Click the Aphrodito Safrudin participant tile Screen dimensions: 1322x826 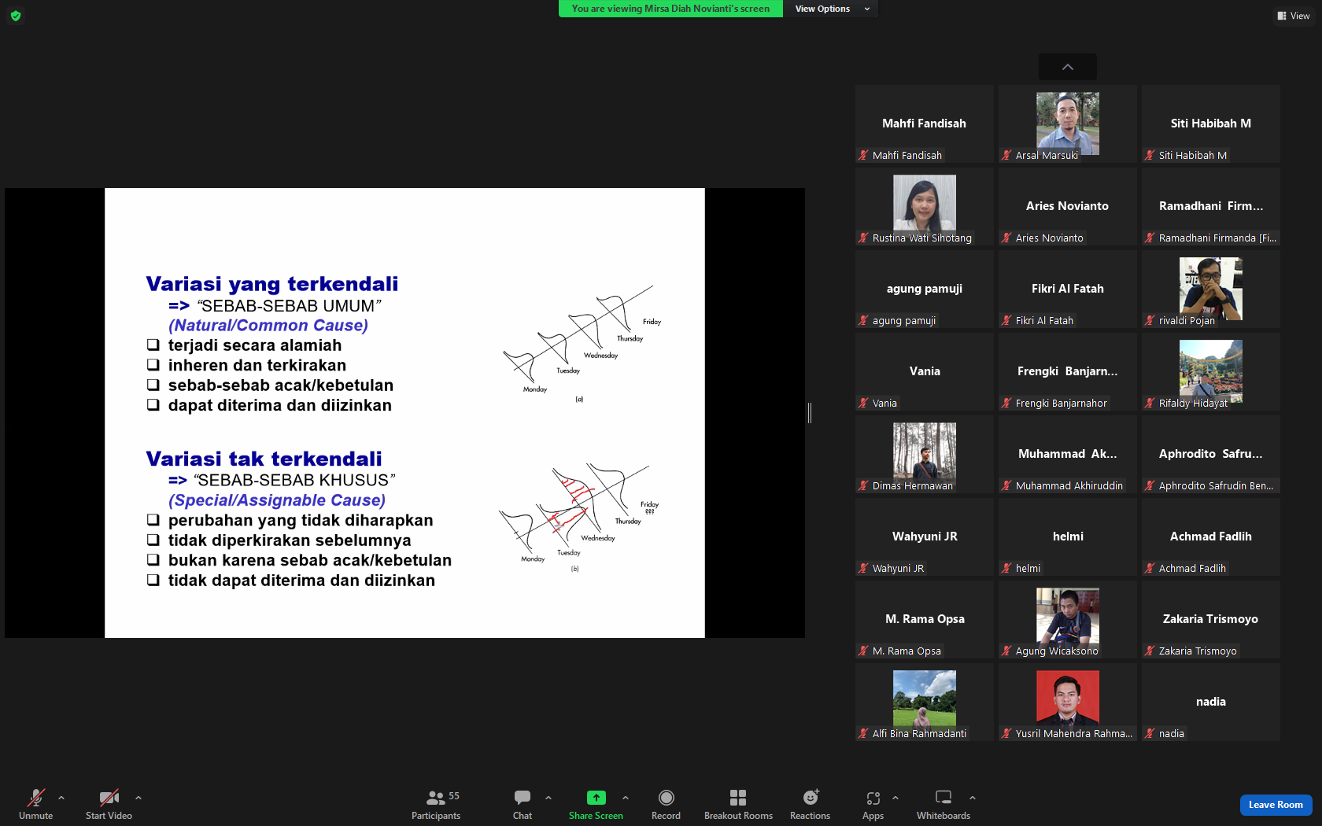[1211, 454]
